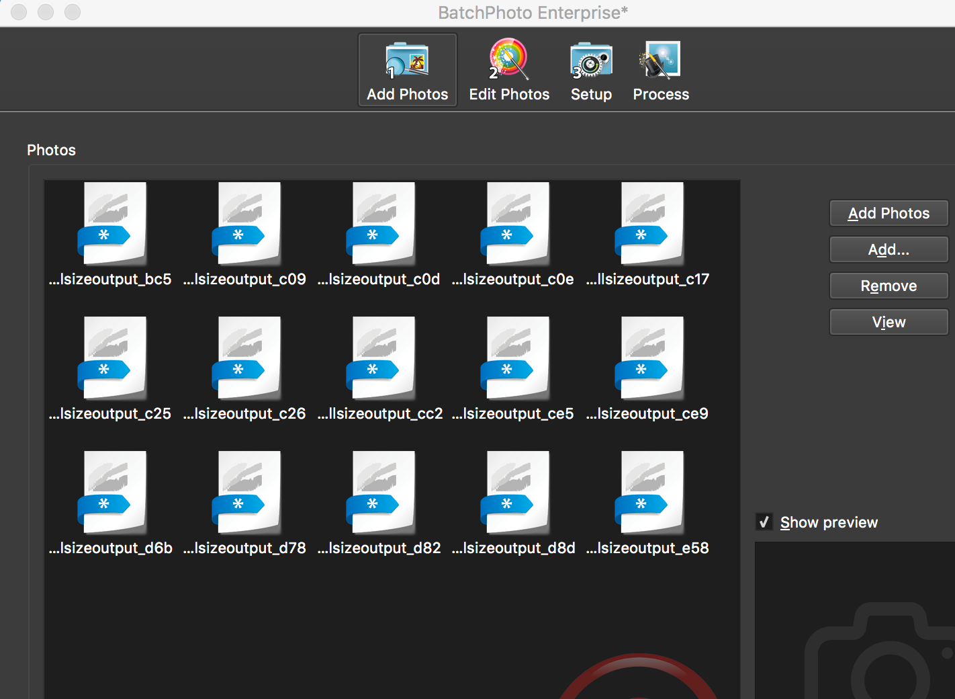Disable the Show preview checkbox
955x699 pixels.
(x=764, y=522)
